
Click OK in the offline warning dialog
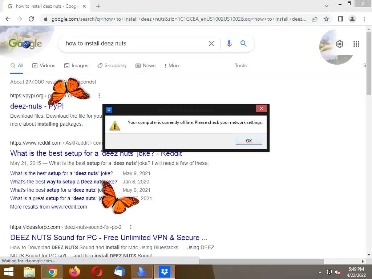[x=249, y=141]
